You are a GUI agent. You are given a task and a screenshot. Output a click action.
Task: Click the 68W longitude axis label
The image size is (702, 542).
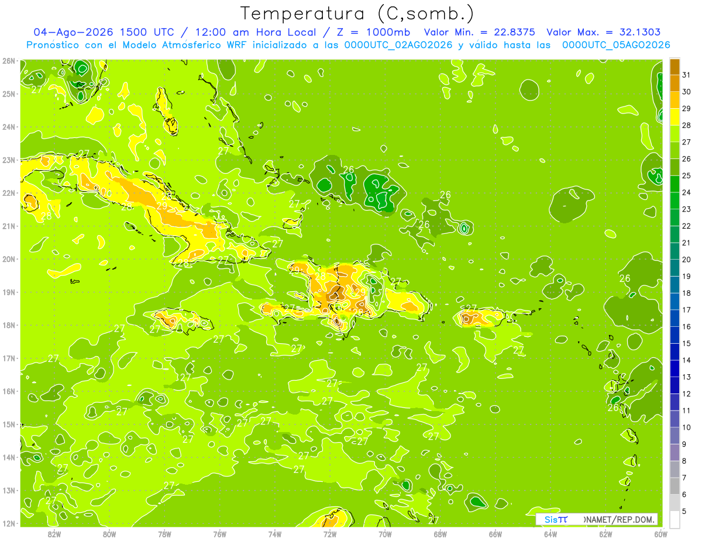coord(440,534)
